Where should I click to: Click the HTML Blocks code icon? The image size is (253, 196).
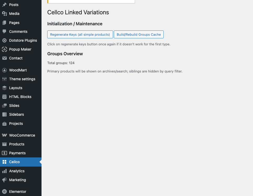[4, 97]
